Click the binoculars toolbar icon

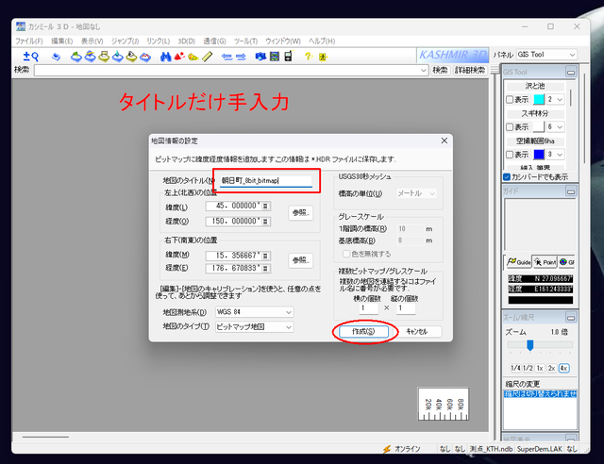[x=166, y=57]
